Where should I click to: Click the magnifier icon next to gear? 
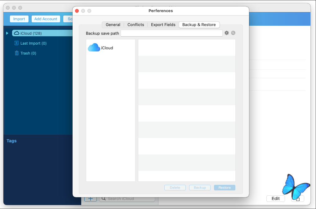point(233,33)
